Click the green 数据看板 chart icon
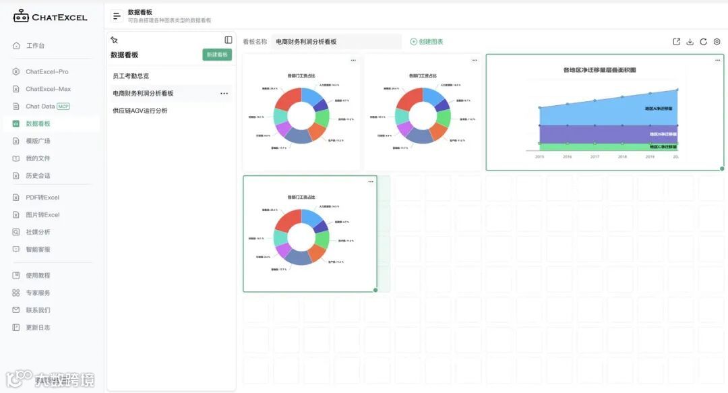Viewport: 728px width, 393px height. 16,123
